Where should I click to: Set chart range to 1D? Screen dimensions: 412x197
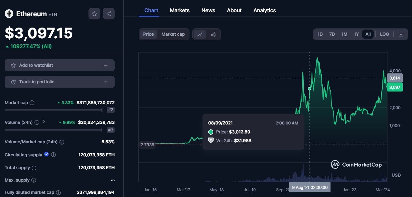tap(320, 34)
